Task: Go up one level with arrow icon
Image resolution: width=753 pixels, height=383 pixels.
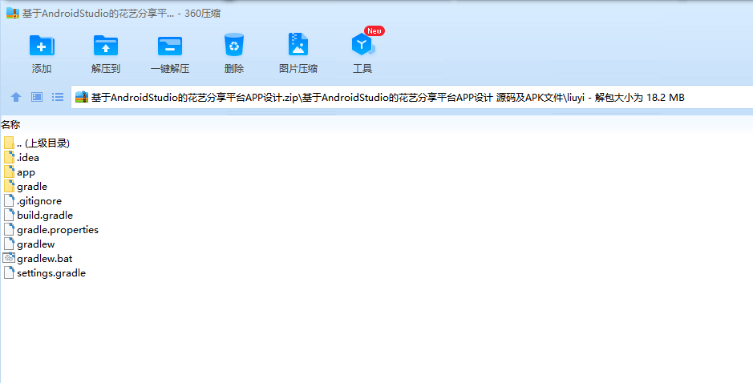Action: pos(16,97)
